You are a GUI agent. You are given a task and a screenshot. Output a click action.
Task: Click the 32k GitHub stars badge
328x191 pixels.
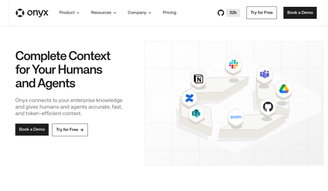coord(233,13)
